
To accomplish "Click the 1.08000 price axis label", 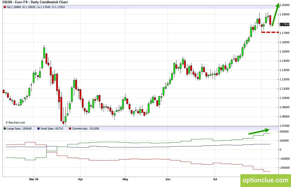I will tap(284, 116).
